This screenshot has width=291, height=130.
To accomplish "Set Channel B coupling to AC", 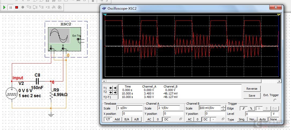I will 189,119.
